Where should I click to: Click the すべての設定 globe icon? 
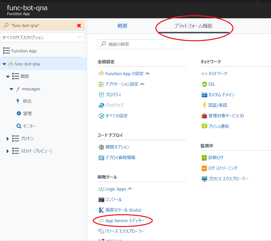[x=101, y=116]
